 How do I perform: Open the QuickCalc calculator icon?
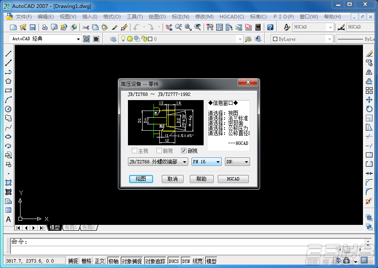(x=258, y=27)
